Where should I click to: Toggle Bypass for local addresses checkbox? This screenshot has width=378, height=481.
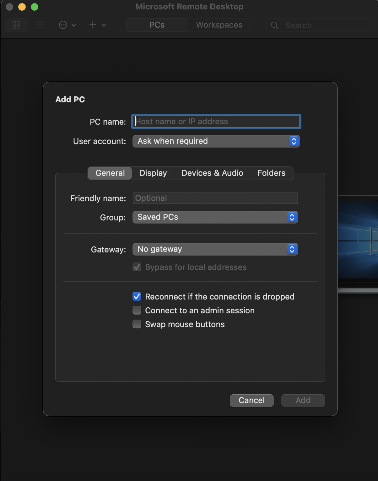[x=137, y=267]
